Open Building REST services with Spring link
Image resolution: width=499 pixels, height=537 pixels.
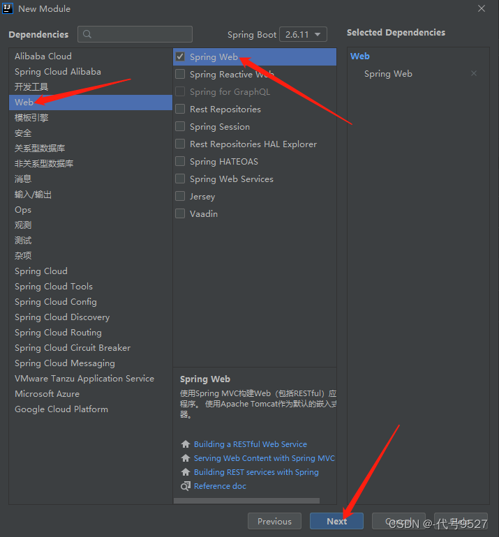tap(256, 472)
